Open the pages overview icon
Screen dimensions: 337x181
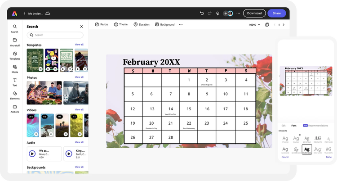pos(267,25)
